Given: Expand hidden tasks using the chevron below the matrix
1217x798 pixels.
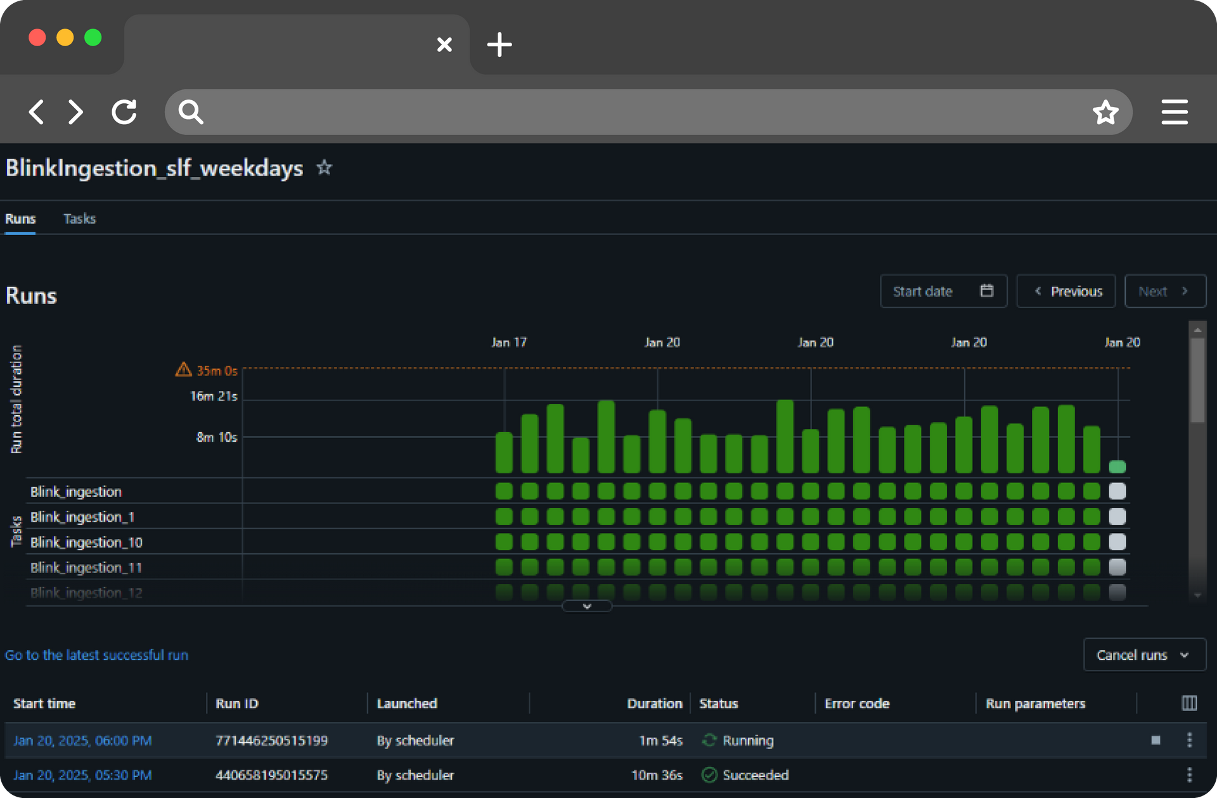Looking at the screenshot, I should coord(586,606).
